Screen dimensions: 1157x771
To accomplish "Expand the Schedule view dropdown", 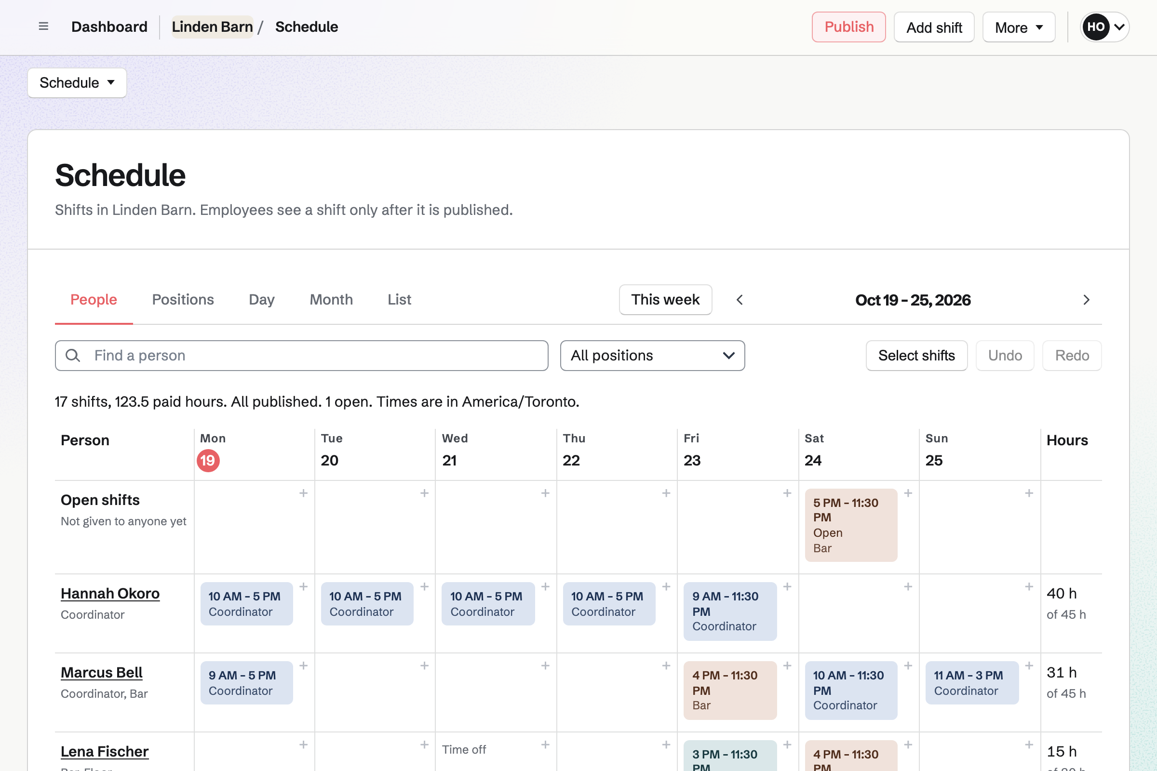I will pyautogui.click(x=77, y=82).
